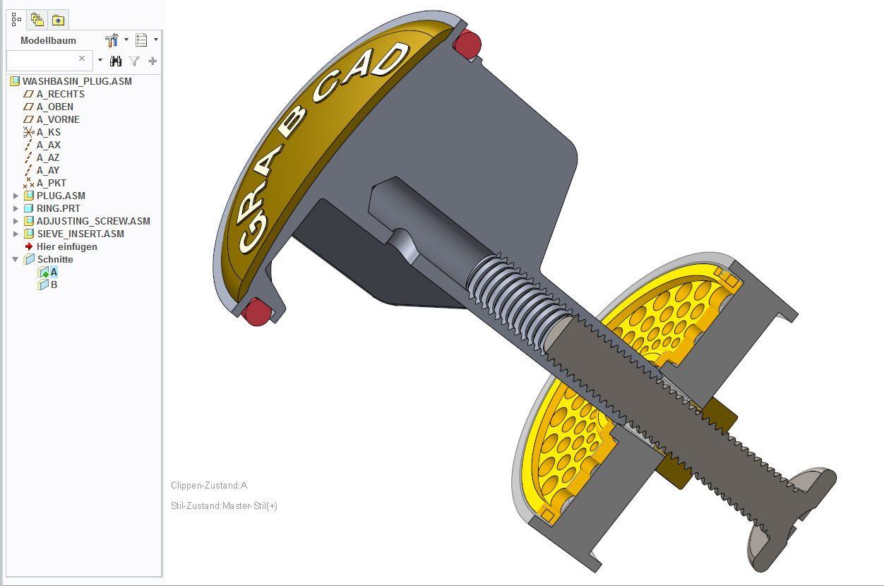Screen dimensions: 884x586
Task: Click the section B icon
Action: point(43,285)
